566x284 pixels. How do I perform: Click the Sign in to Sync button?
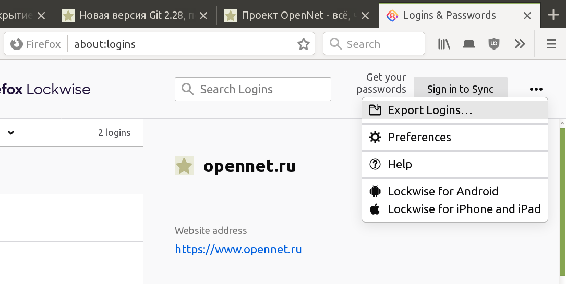[x=460, y=89]
